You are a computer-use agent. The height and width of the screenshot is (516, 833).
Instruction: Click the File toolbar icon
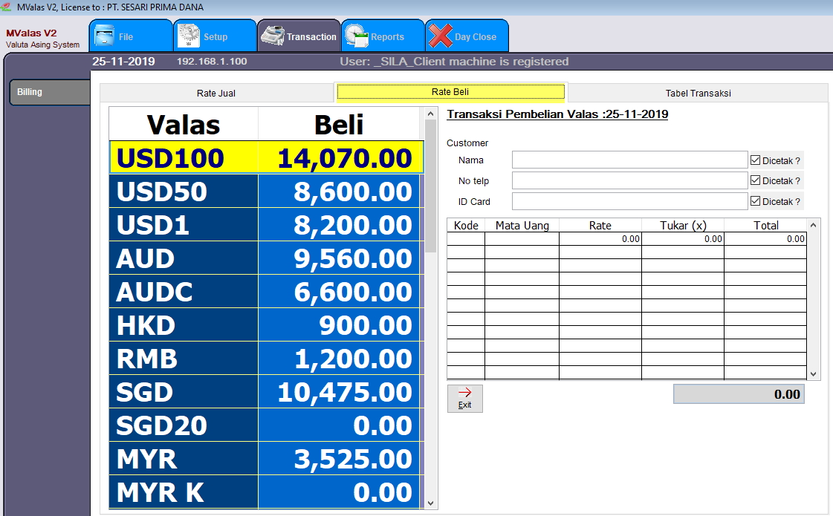[105, 36]
